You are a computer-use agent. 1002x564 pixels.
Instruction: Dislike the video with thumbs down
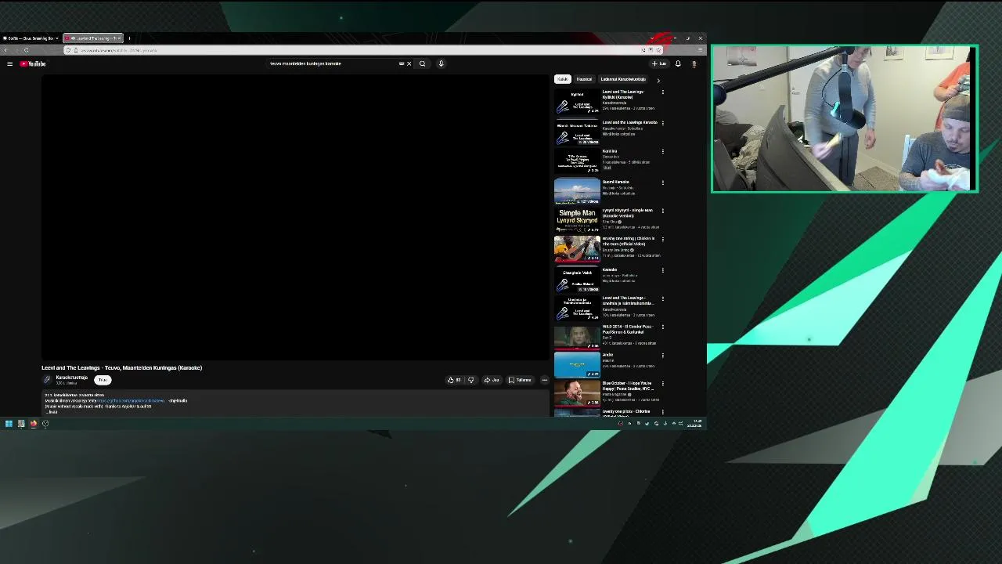point(470,380)
